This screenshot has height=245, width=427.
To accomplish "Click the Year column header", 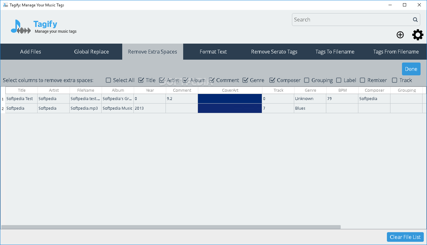I will [x=150, y=90].
